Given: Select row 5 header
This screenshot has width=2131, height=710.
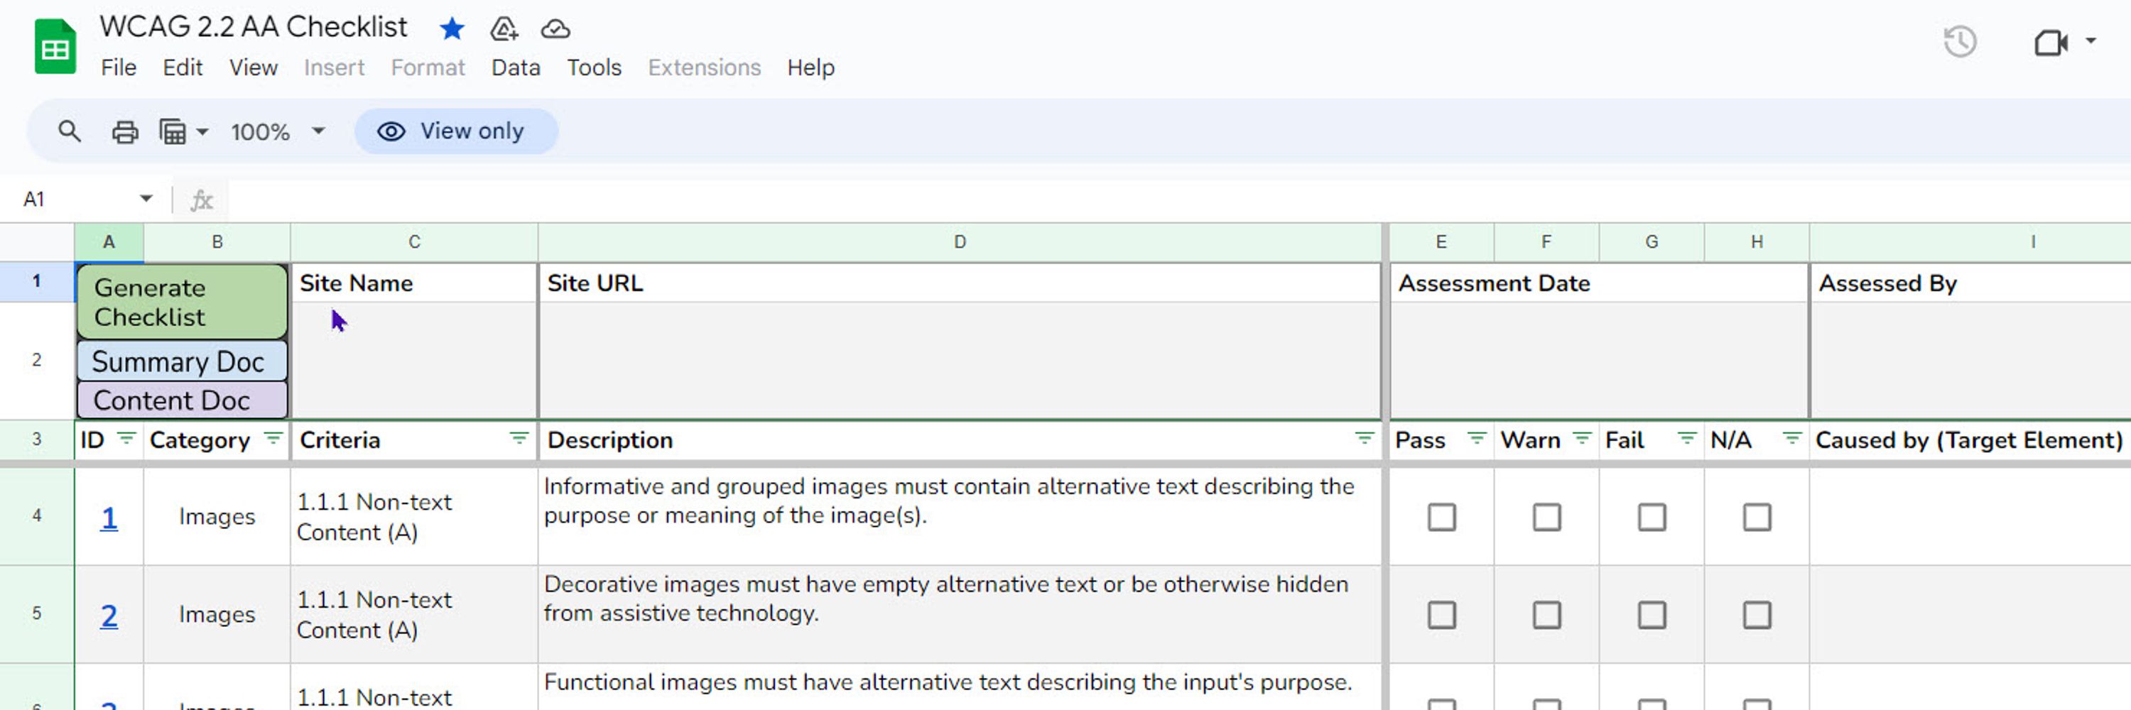Looking at the screenshot, I should click(37, 613).
